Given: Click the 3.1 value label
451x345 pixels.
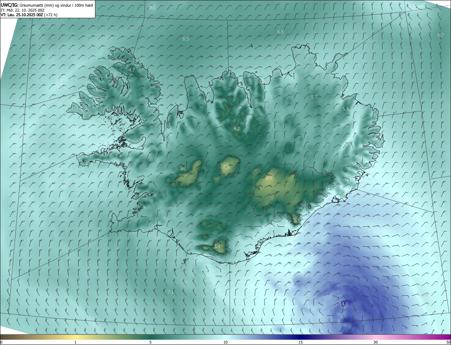Looking at the screenshot, I should tap(217, 247).
